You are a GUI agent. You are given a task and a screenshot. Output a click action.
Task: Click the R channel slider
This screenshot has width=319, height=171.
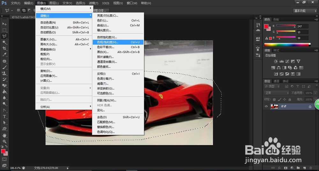tap(286, 26)
